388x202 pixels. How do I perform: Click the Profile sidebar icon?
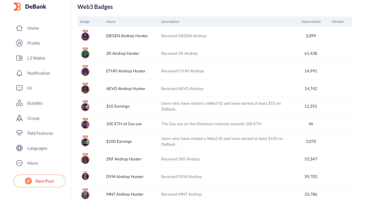19,43
